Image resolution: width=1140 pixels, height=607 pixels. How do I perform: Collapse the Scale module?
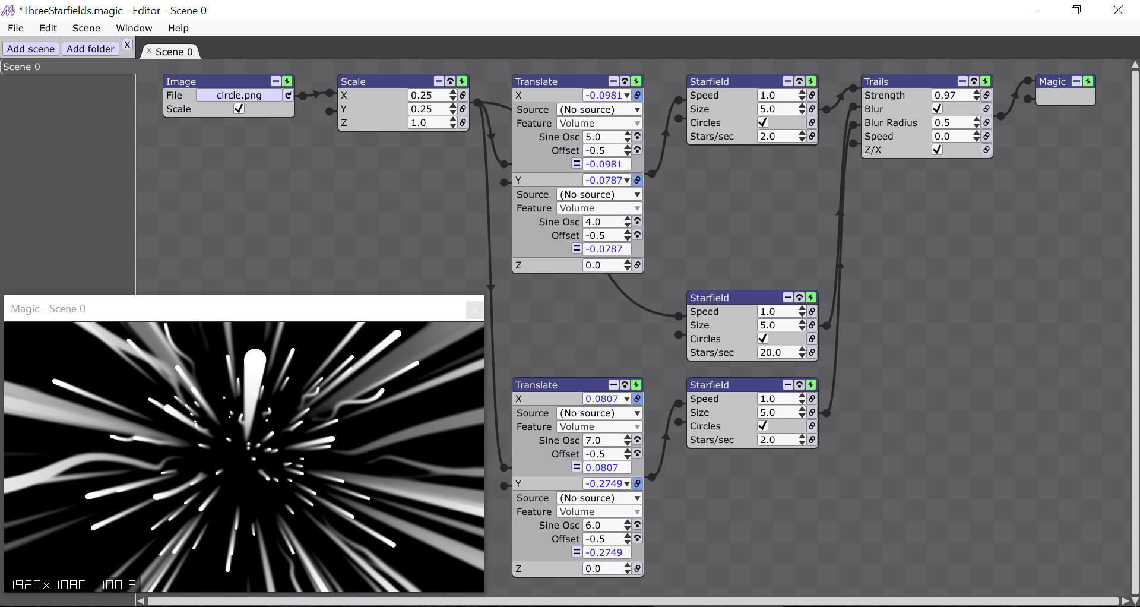click(x=439, y=81)
